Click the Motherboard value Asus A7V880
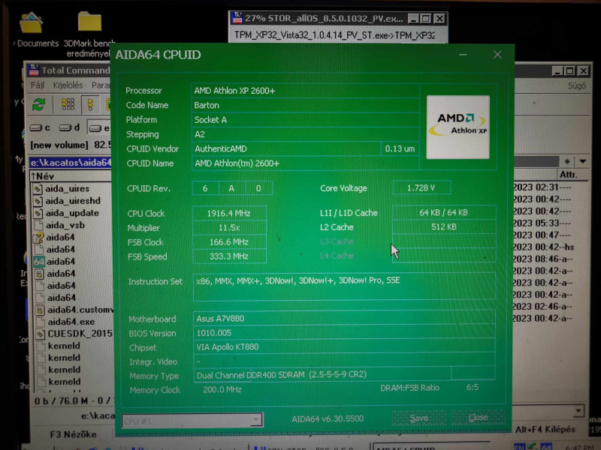The image size is (601, 450). (344, 318)
